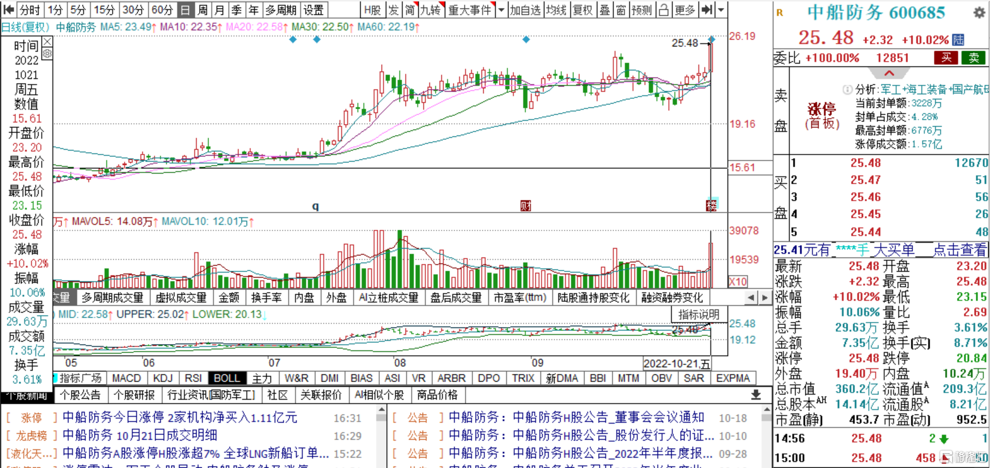
Task: Select the 月 monthly period tab
Action: click(x=220, y=10)
